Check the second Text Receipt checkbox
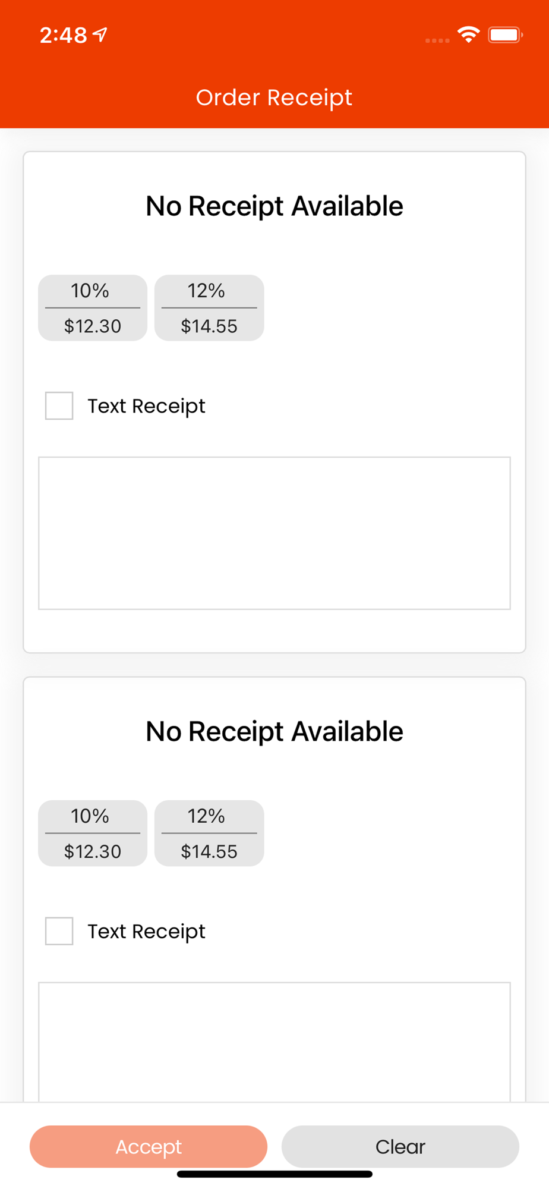Screen dimensions: 549x1189 pyautogui.click(x=59, y=931)
